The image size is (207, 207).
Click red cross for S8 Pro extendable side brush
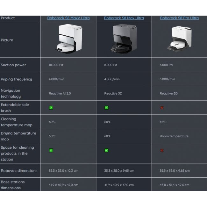[x=162, y=108]
